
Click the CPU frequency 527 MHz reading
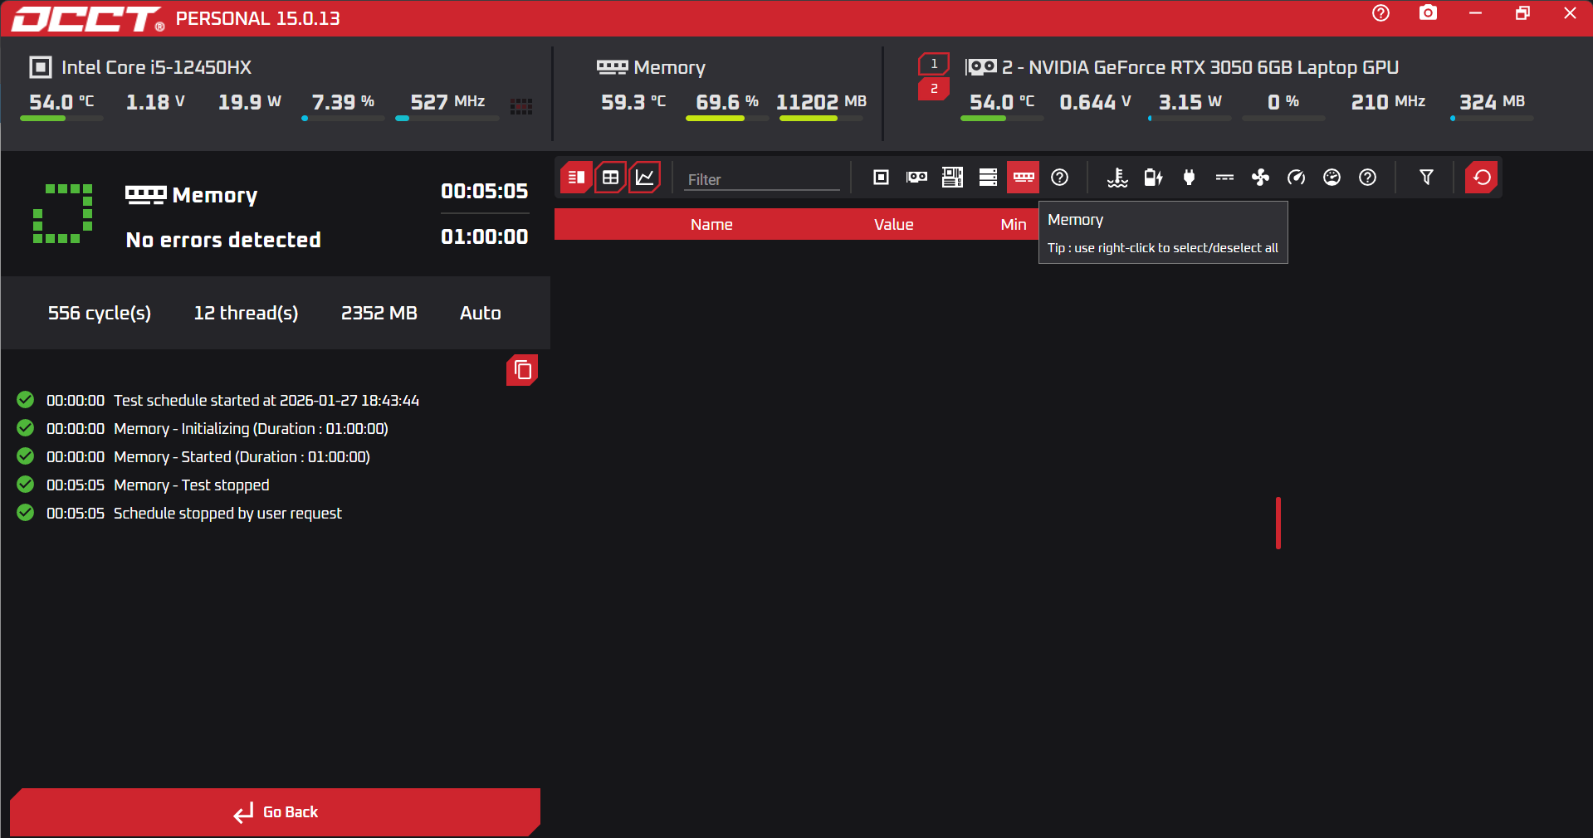pyautogui.click(x=447, y=102)
